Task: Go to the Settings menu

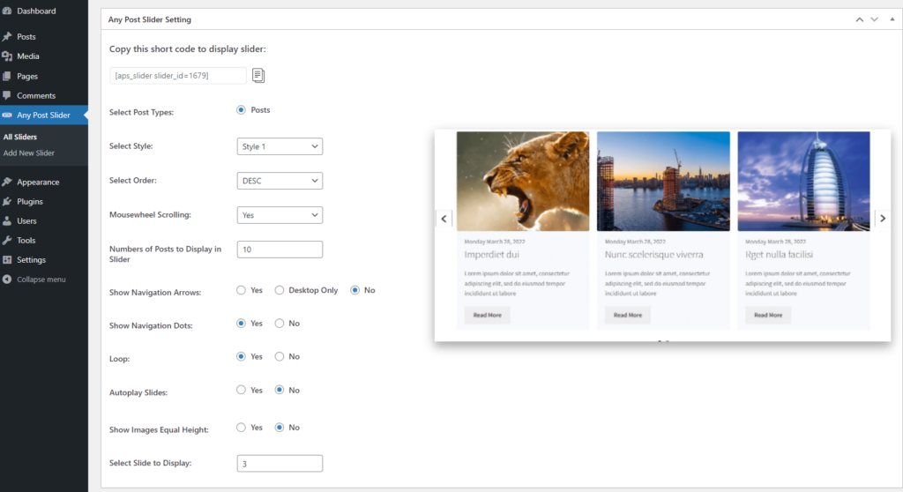Action: (31, 260)
